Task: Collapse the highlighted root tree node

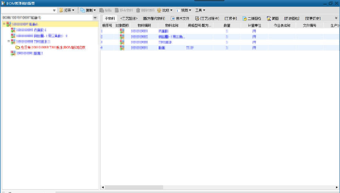Action: click(4, 24)
